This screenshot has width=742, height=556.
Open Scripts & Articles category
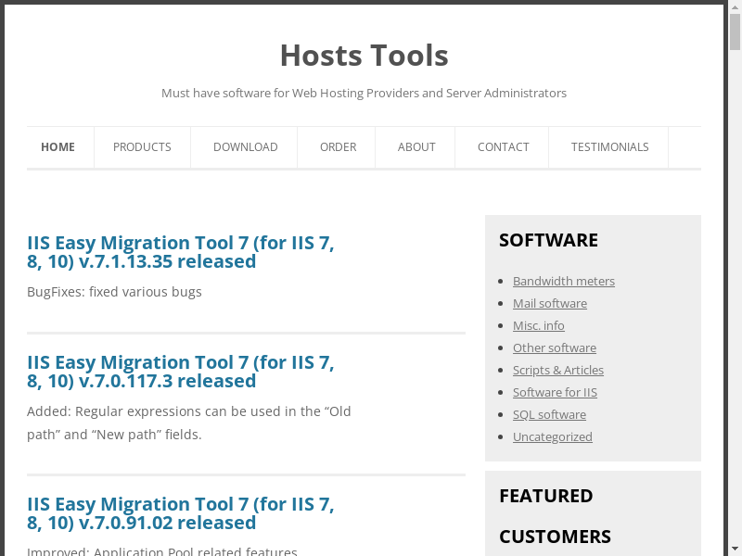pos(557,370)
